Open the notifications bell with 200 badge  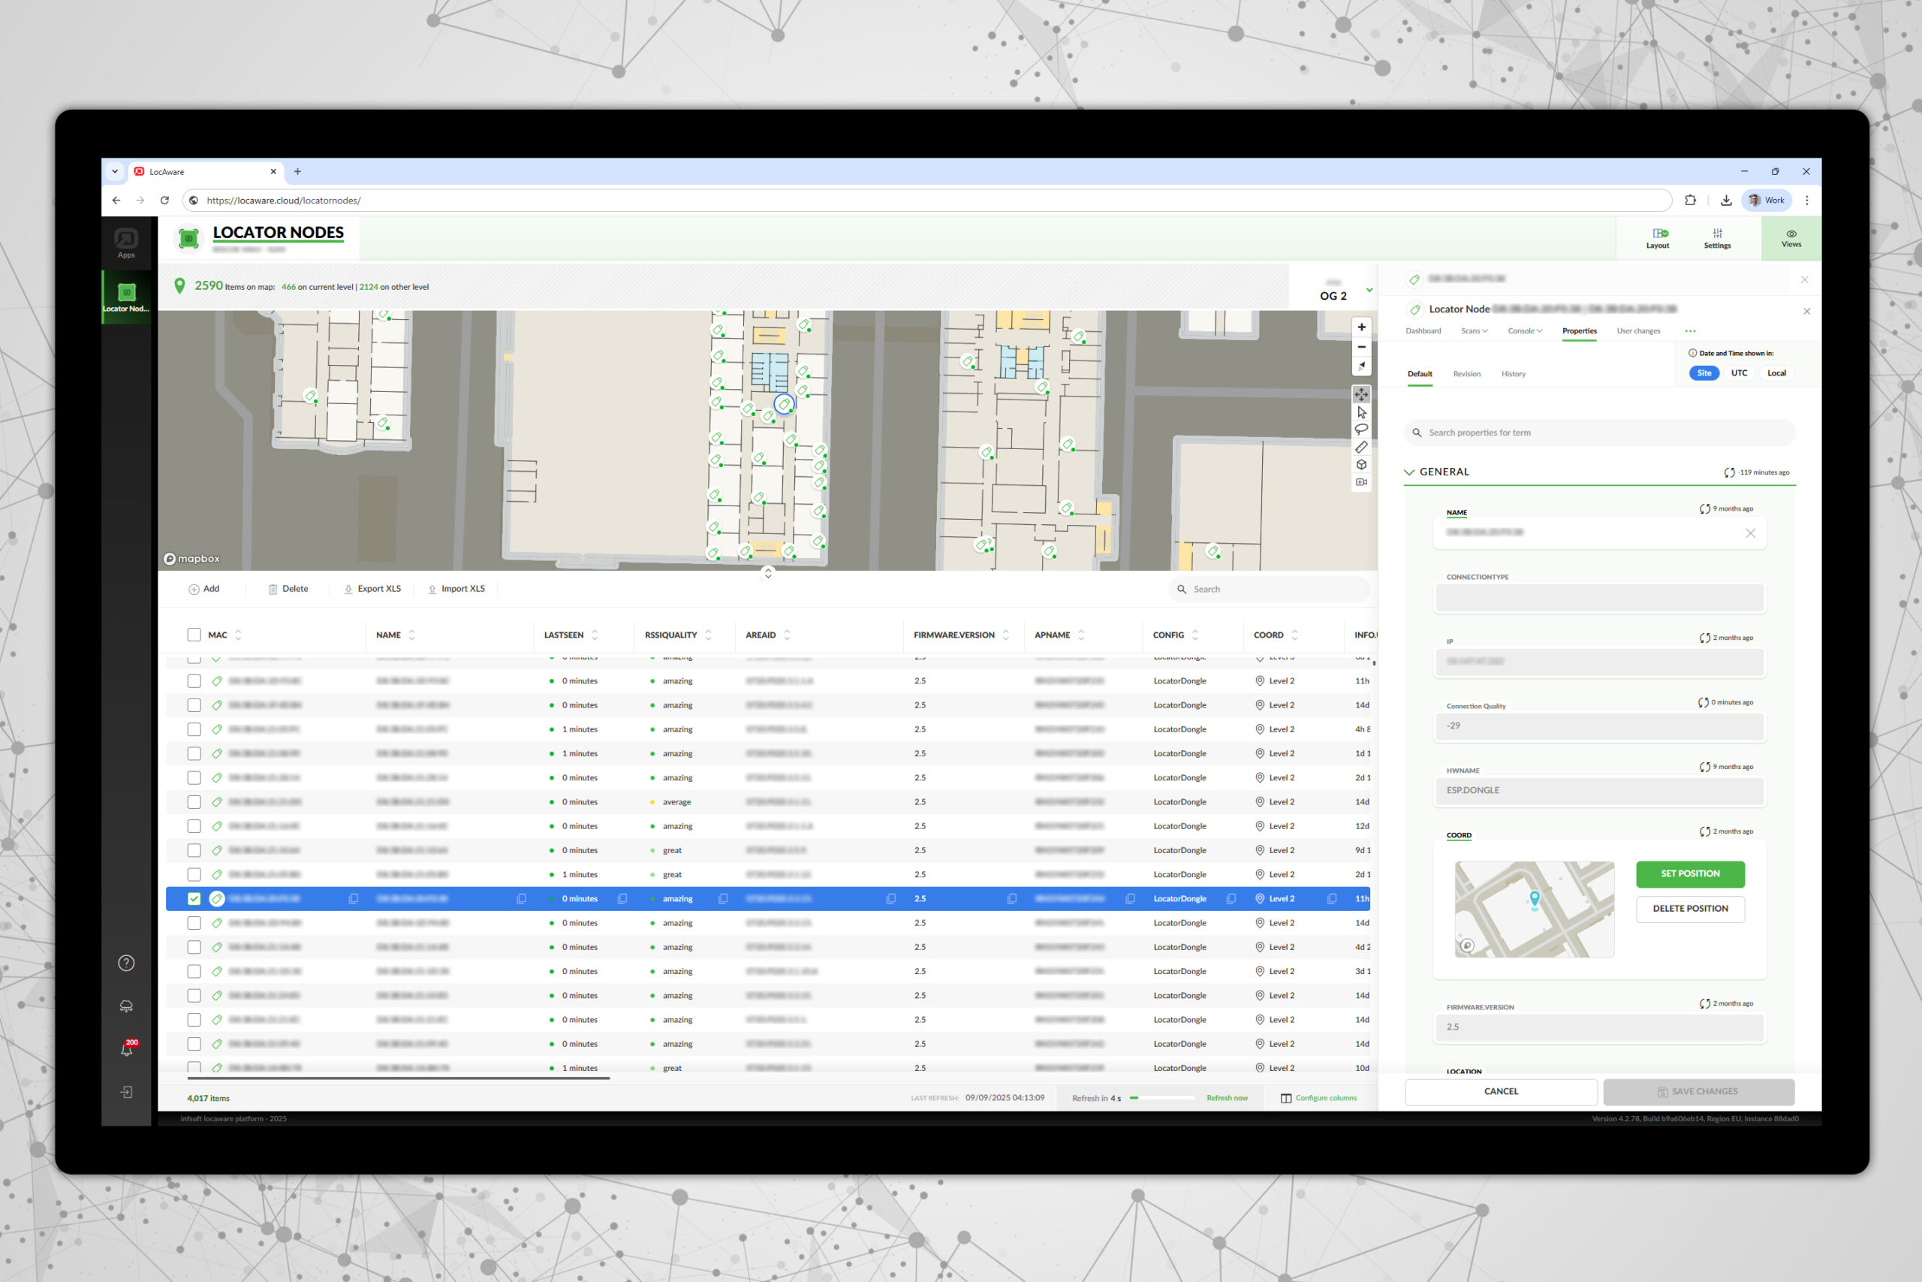127,1049
